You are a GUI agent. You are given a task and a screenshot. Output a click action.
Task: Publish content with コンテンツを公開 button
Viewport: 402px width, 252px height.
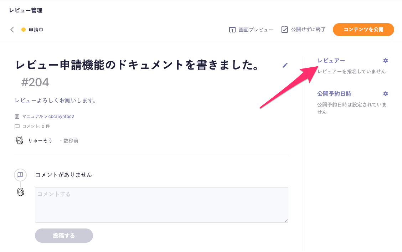point(363,30)
